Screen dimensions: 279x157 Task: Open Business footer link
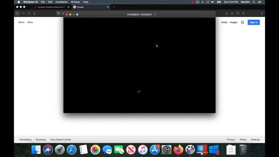(x=41, y=140)
